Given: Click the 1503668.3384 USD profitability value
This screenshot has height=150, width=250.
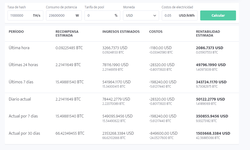Looking at the screenshot, I should [213, 133].
